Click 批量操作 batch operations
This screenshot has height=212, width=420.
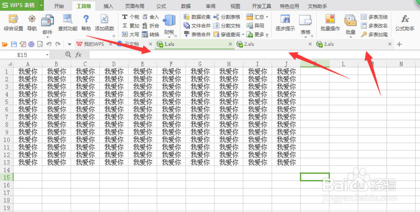pos(330,23)
